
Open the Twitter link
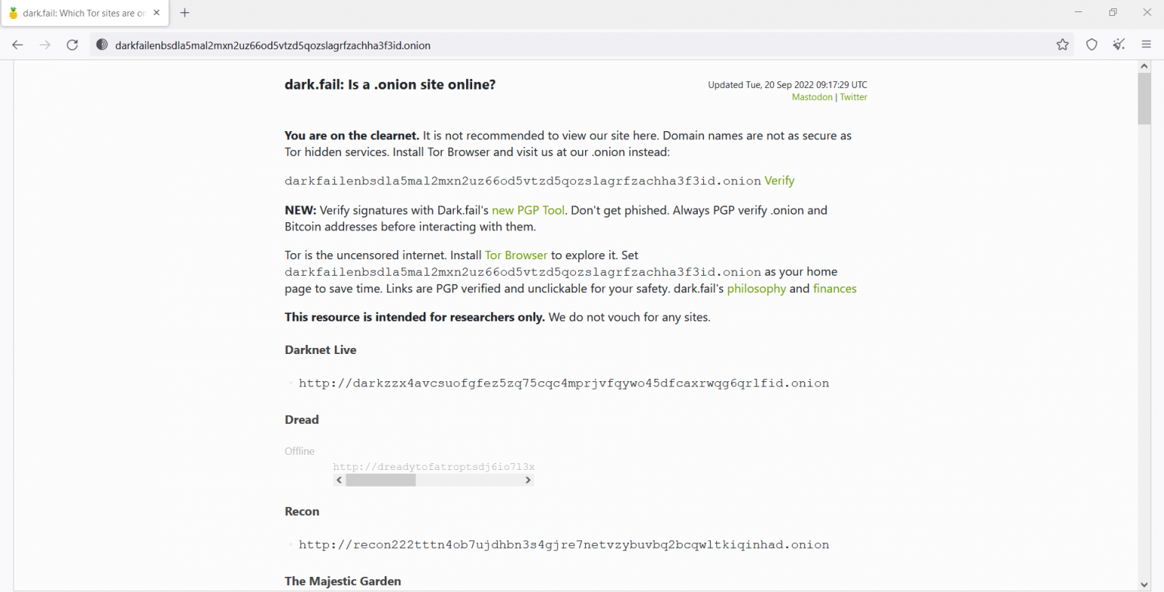(x=853, y=97)
